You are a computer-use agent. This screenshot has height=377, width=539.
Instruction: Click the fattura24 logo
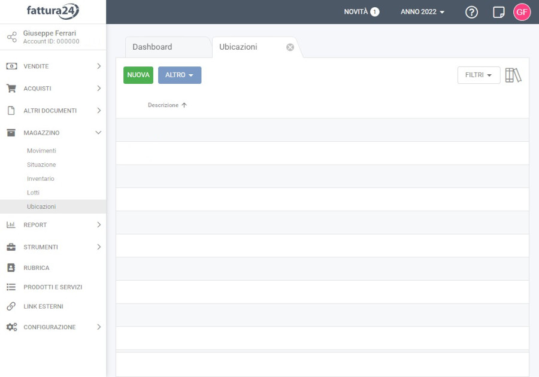(x=53, y=11)
